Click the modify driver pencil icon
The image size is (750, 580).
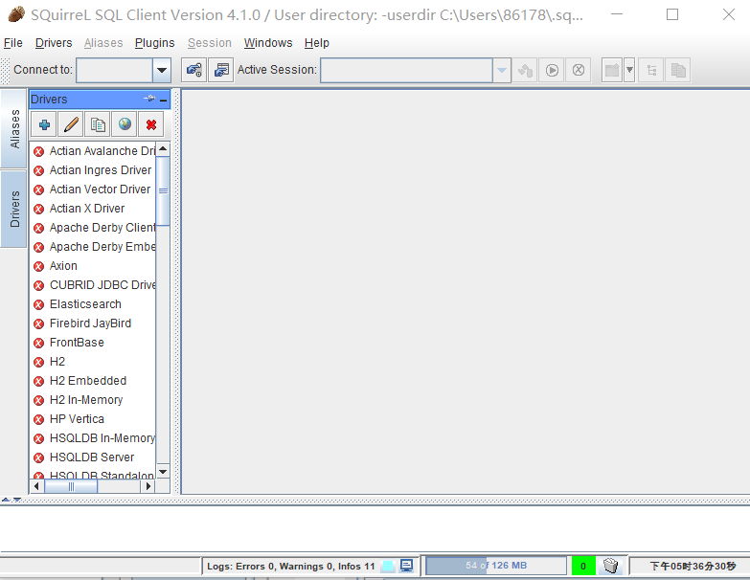(71, 124)
